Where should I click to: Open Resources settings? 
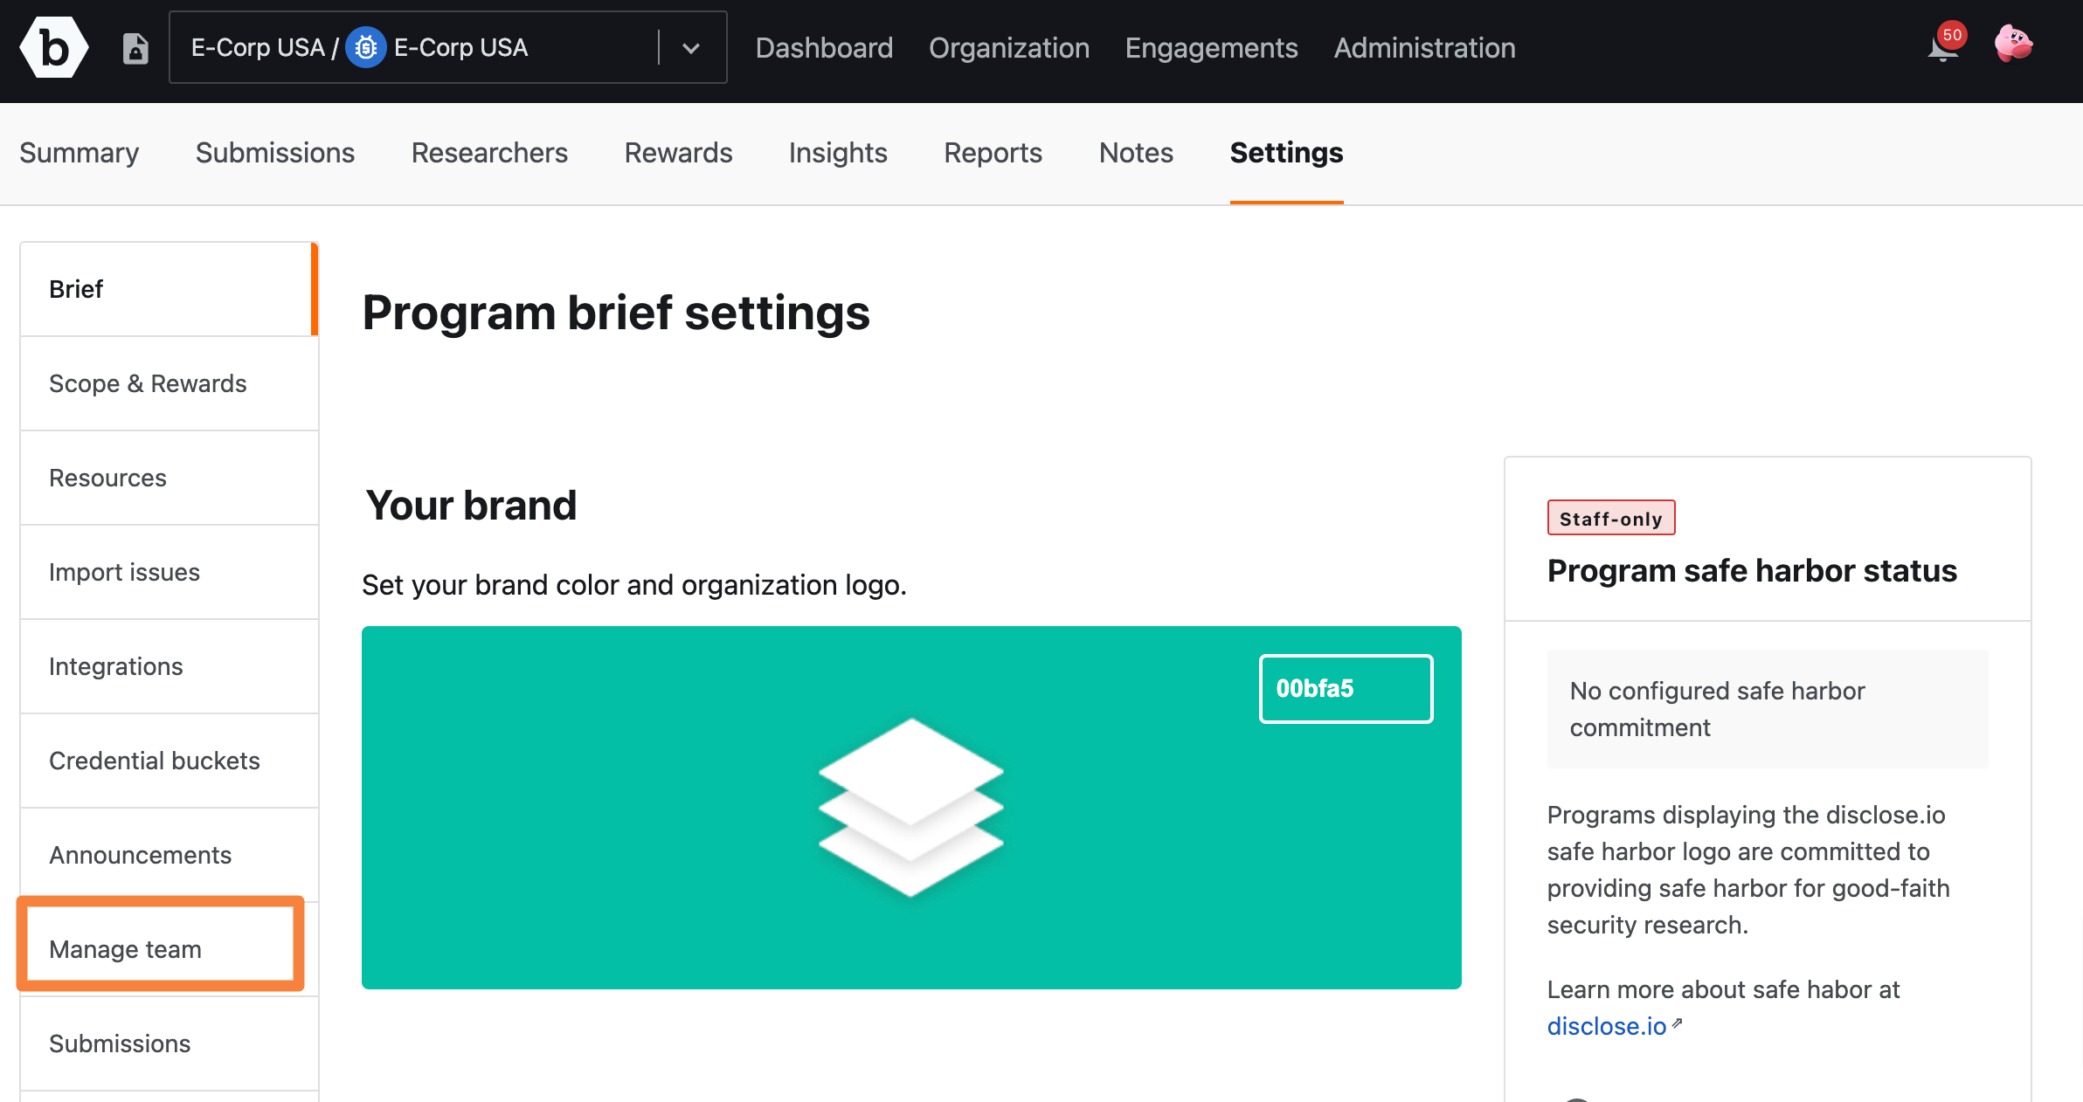[x=169, y=478]
